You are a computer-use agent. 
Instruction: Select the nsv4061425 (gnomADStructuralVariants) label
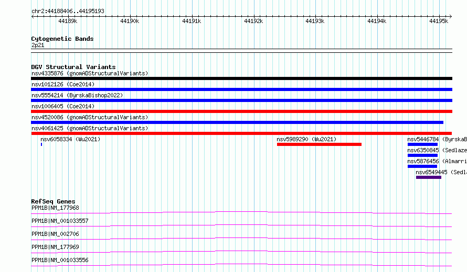[x=90, y=128]
